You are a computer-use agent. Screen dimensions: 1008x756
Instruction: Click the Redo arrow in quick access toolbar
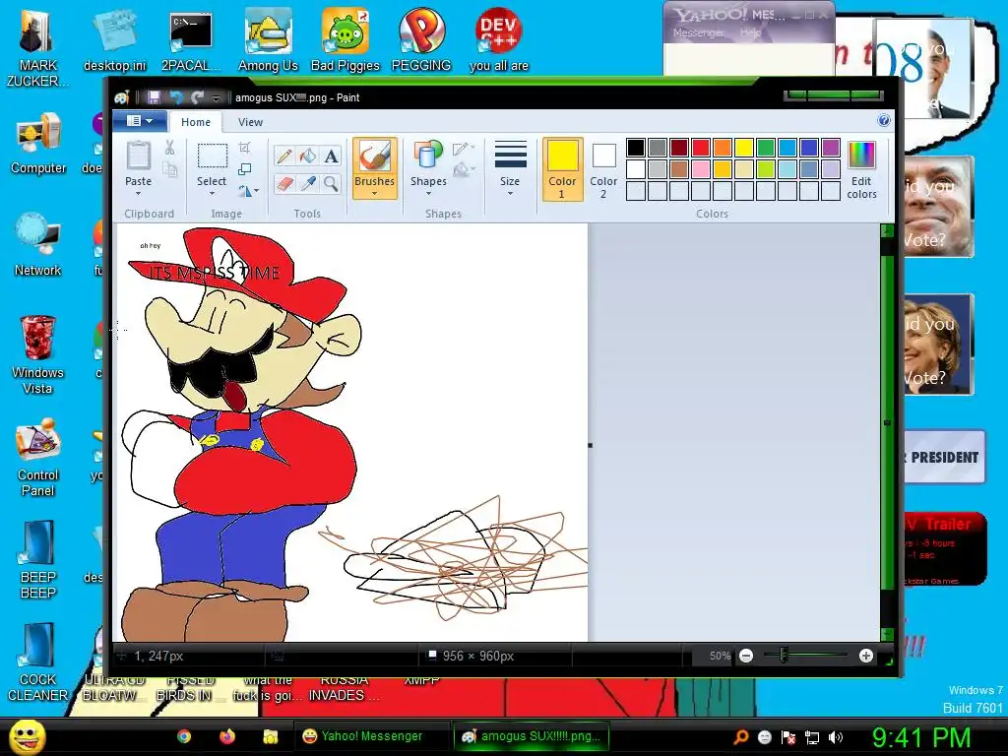point(197,97)
